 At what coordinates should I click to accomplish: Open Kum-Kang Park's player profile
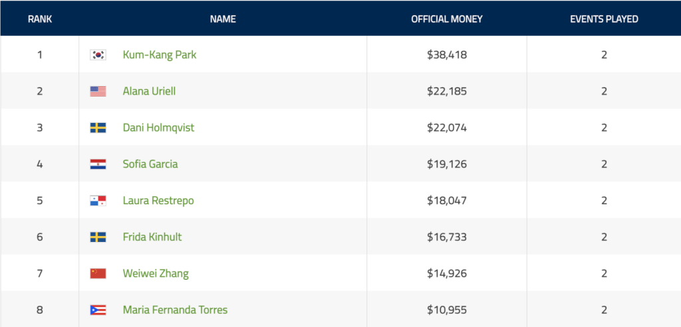[160, 55]
